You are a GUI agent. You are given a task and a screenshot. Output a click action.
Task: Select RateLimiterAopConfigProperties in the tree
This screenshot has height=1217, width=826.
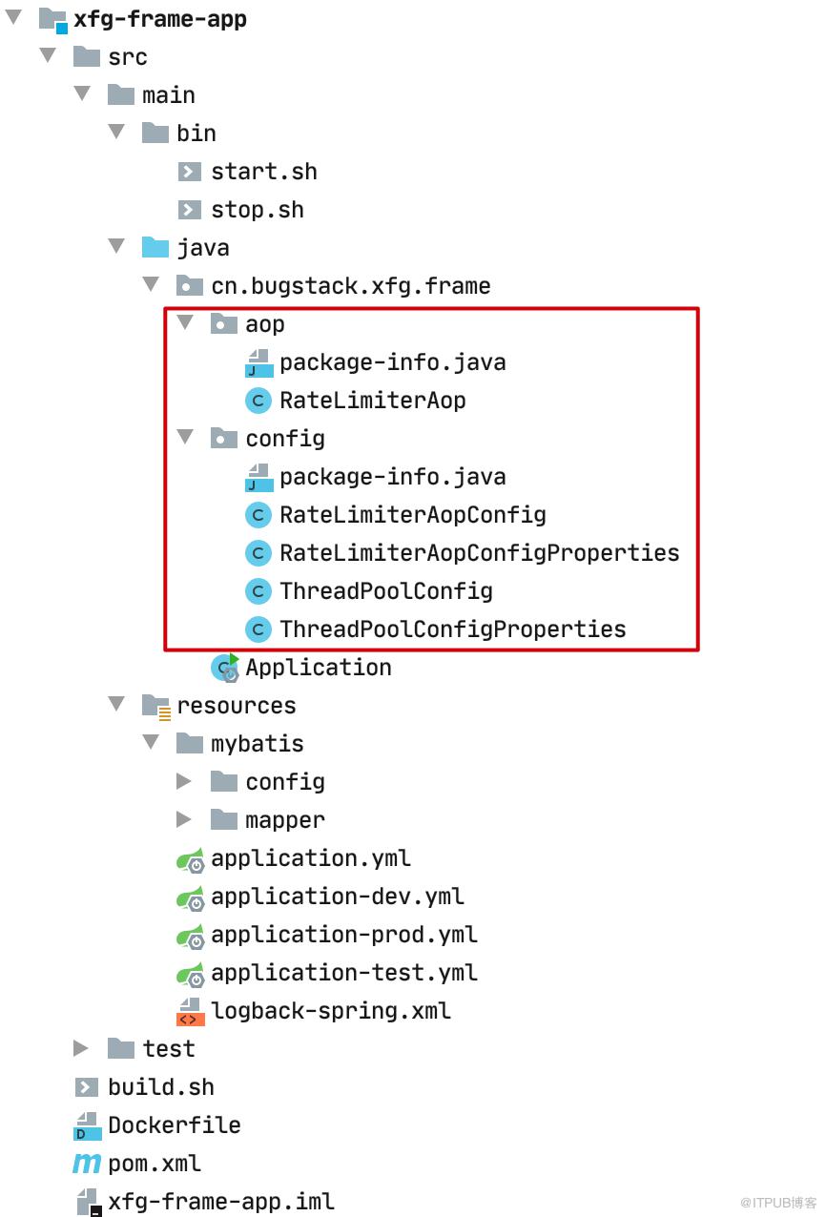pos(480,553)
